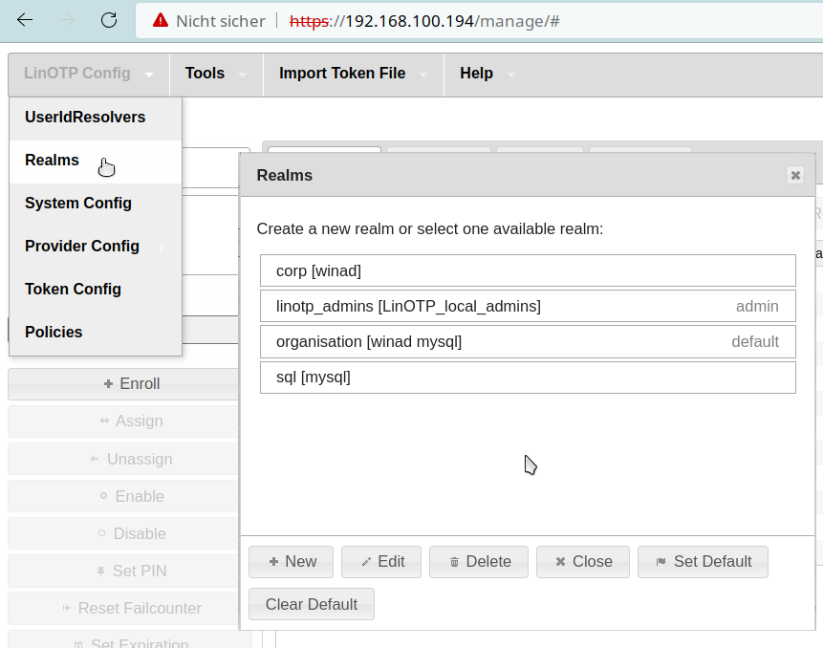Select UserIdResolvers from the config menu
The width and height of the screenshot is (823, 648).
[x=85, y=118]
